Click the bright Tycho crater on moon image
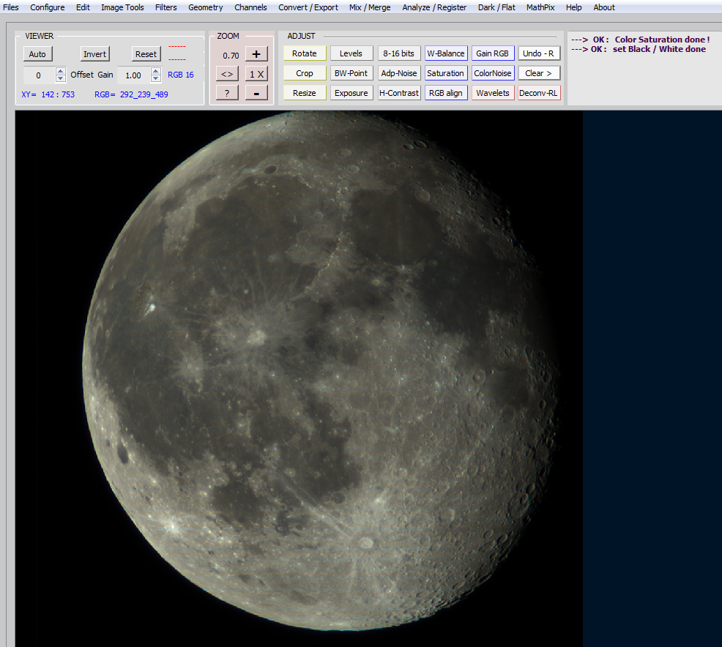Viewport: 722px width, 647px height. 365,542
